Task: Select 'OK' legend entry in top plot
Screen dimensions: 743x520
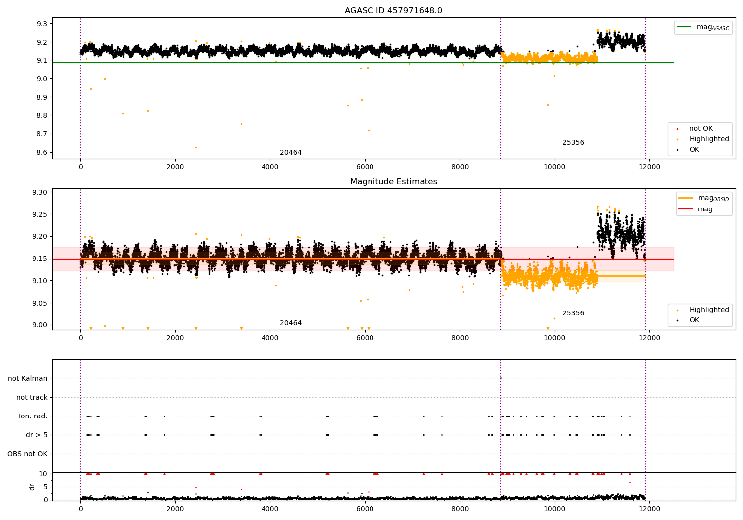Action: coord(694,150)
